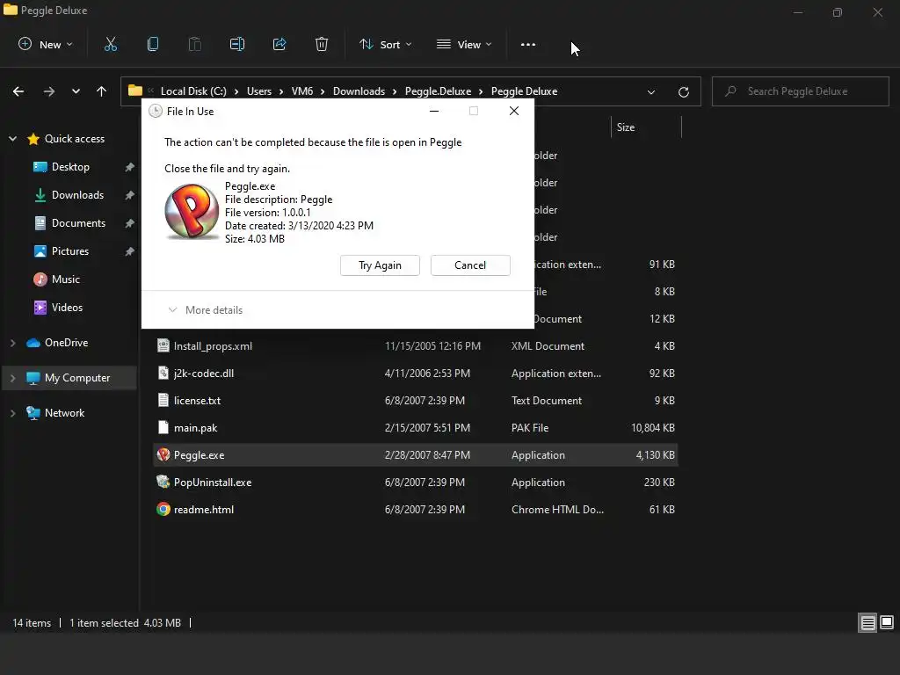Expand the OneDrive tree node

point(12,343)
